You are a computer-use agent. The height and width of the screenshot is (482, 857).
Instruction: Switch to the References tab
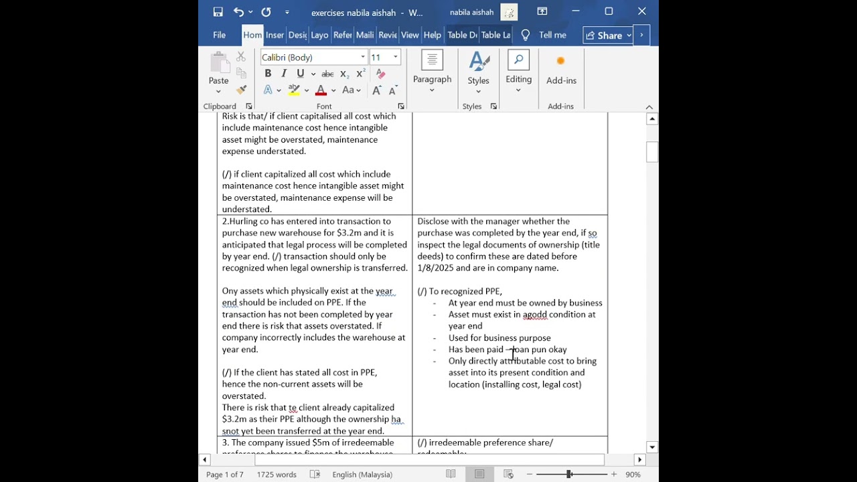point(342,35)
